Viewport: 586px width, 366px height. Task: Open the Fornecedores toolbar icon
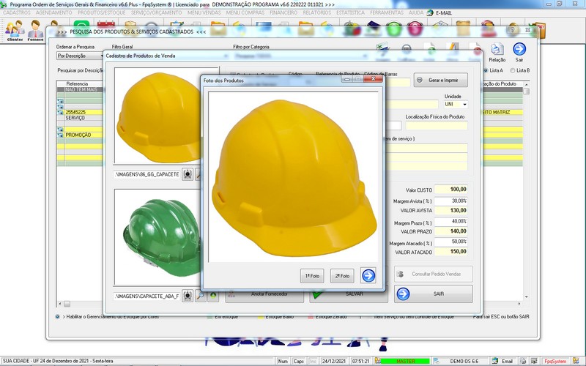[35, 30]
